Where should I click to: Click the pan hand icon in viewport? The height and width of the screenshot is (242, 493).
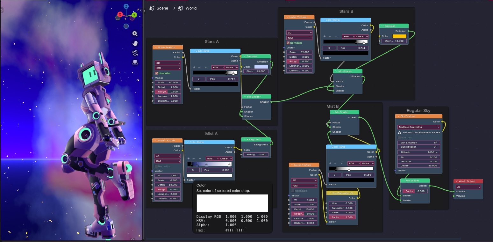click(135, 43)
